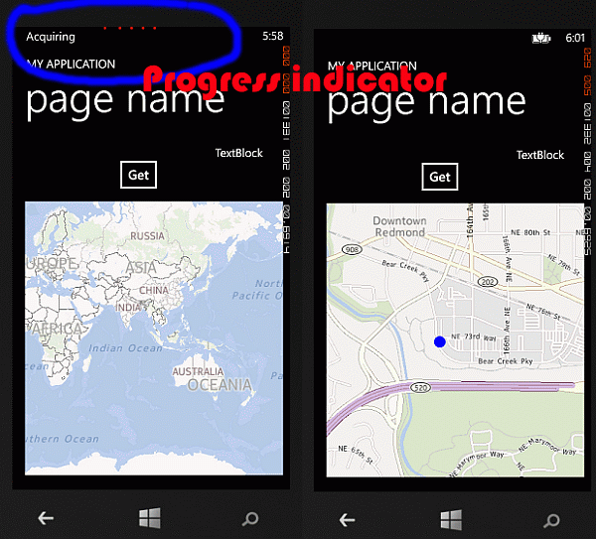Click 'ASIA' label on world map
596x539 pixels.
[x=141, y=267]
